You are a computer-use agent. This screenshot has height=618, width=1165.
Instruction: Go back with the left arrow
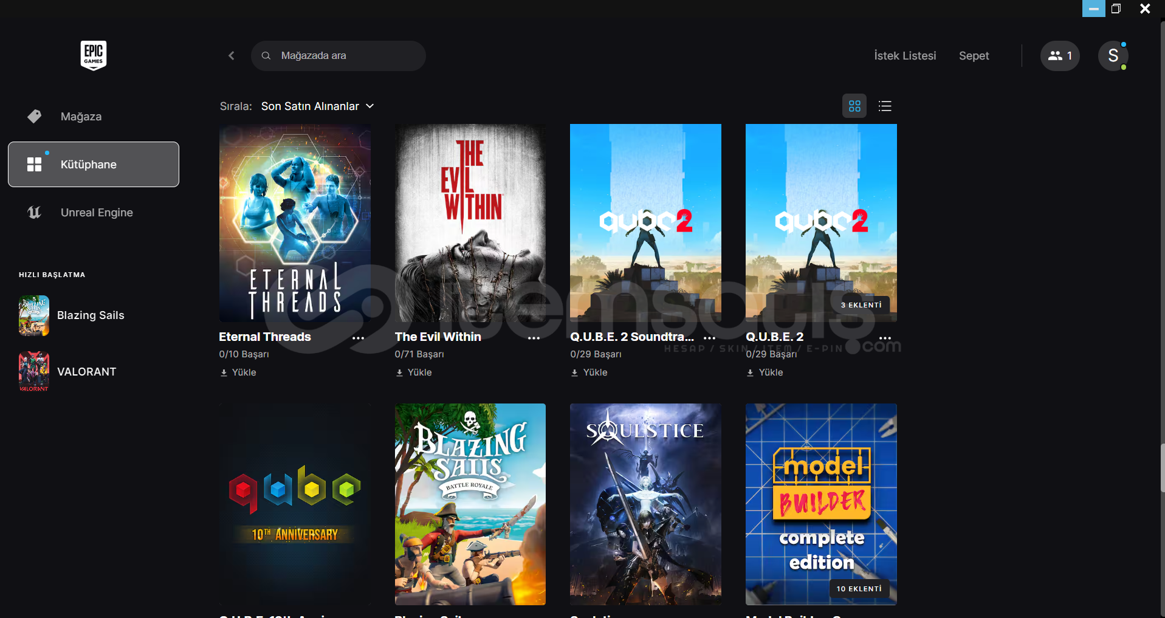pos(232,56)
